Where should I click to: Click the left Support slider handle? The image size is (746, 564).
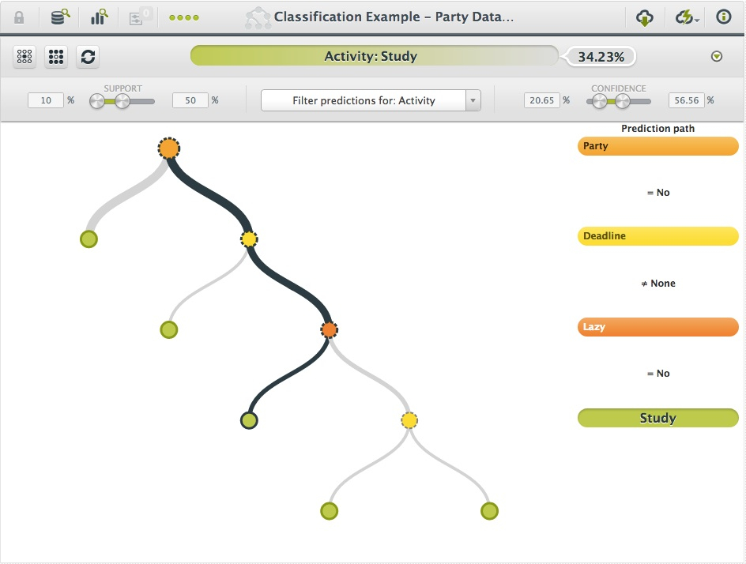click(97, 101)
